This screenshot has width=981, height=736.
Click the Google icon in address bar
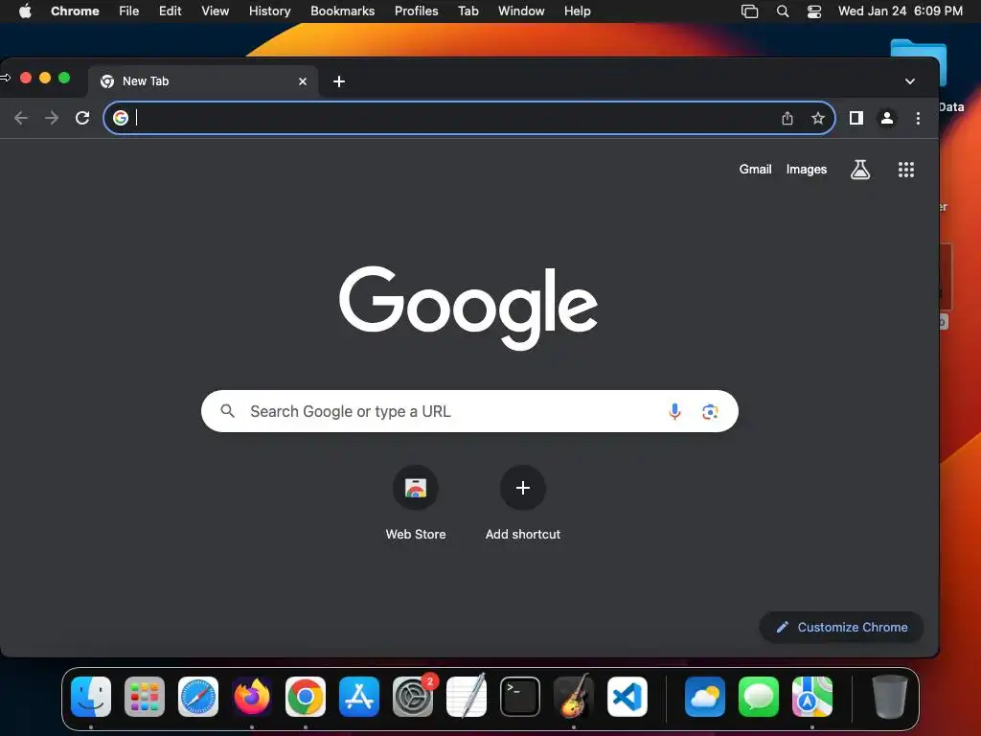[x=121, y=118]
